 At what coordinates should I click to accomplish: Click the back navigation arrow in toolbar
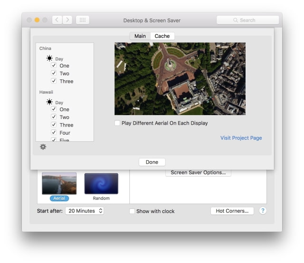[x=57, y=20]
